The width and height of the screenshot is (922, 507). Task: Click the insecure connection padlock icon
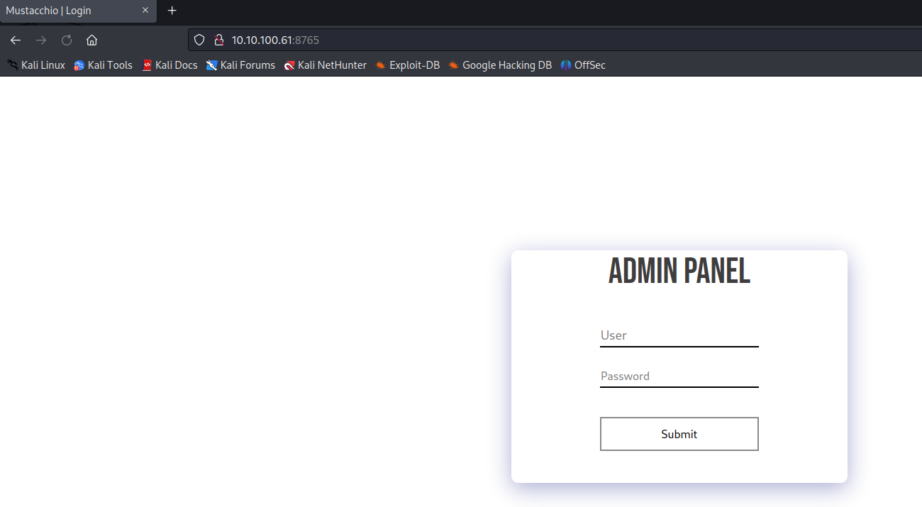click(x=219, y=40)
